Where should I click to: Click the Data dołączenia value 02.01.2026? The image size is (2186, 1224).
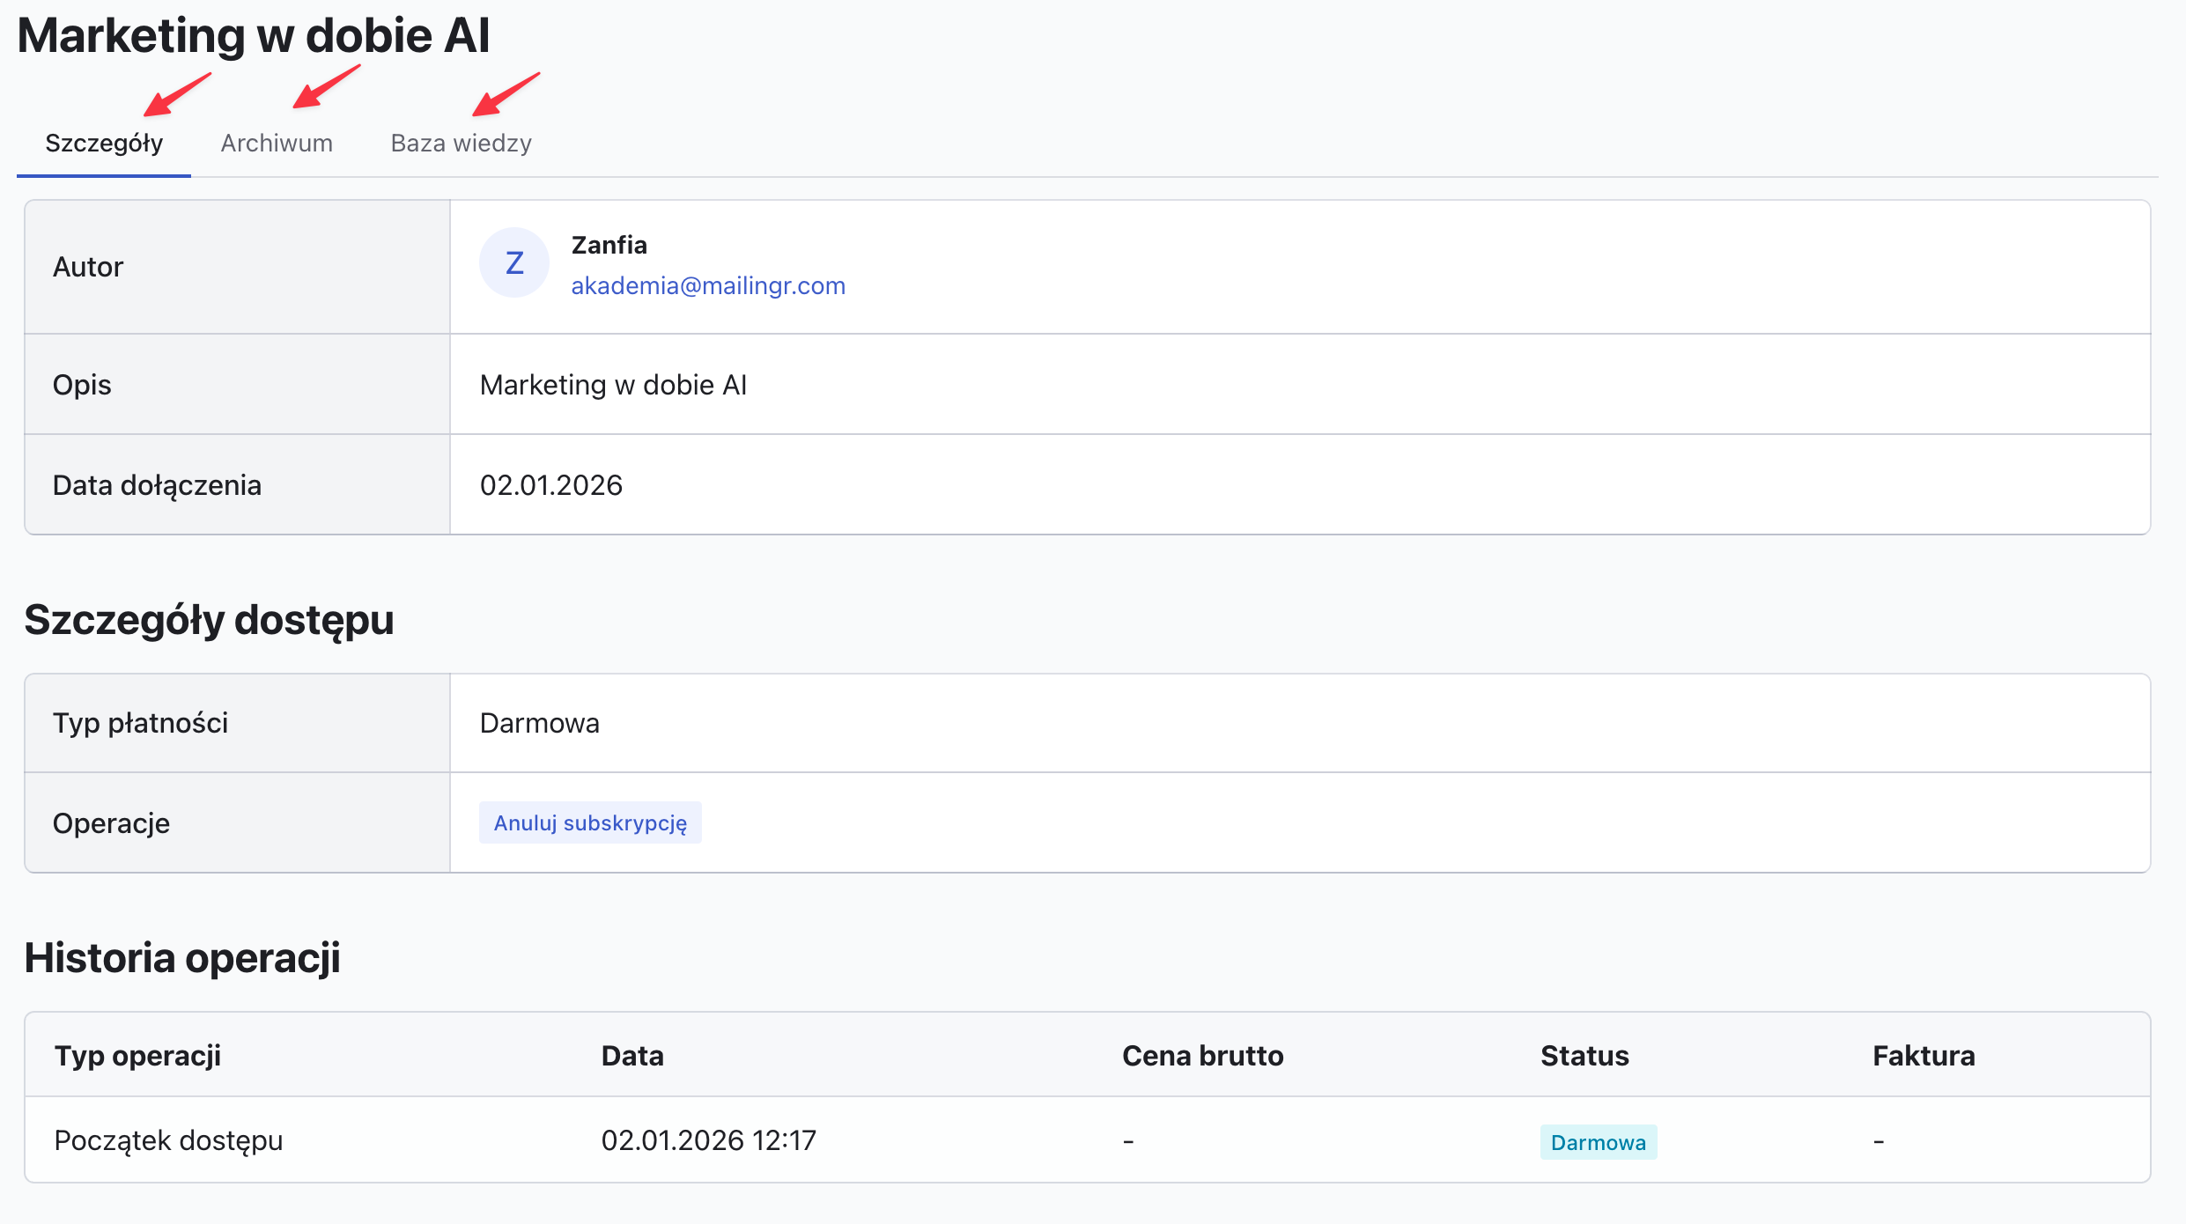[x=551, y=485]
